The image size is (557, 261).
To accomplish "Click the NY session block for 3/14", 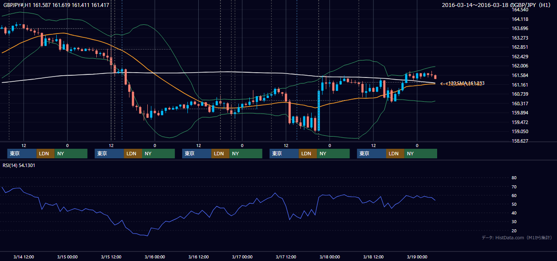I will 71,154.
